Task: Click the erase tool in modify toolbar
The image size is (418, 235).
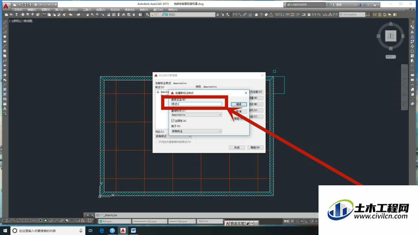Action: click(413, 23)
